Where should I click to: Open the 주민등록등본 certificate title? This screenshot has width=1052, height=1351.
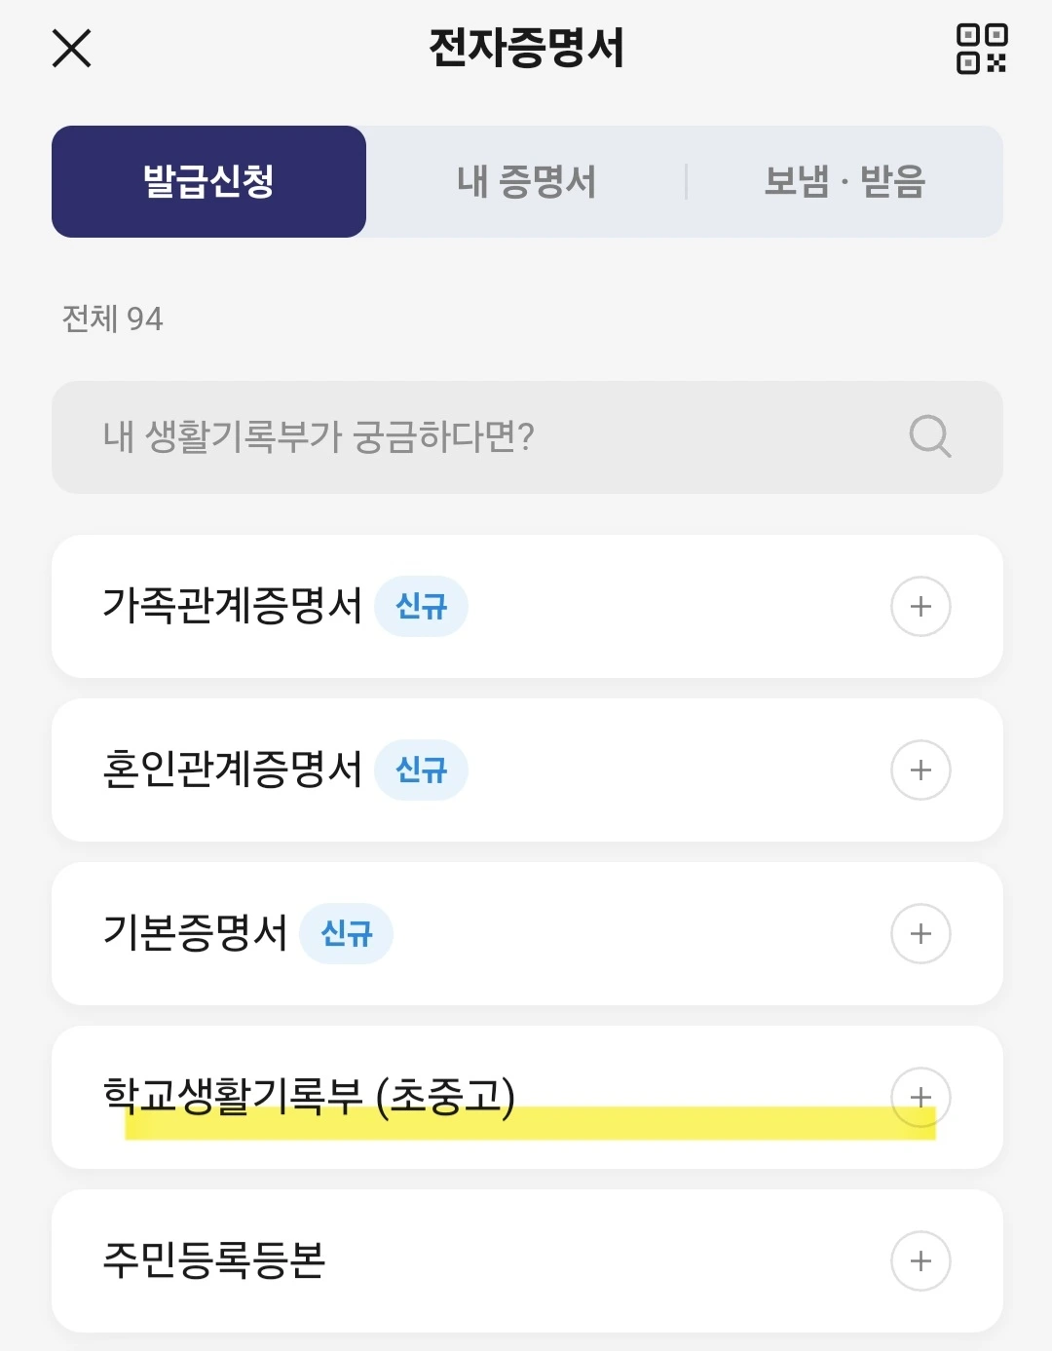(214, 1260)
